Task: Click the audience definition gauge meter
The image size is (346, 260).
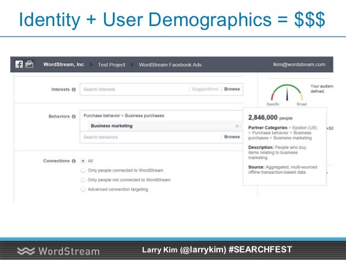Action: 287,93
